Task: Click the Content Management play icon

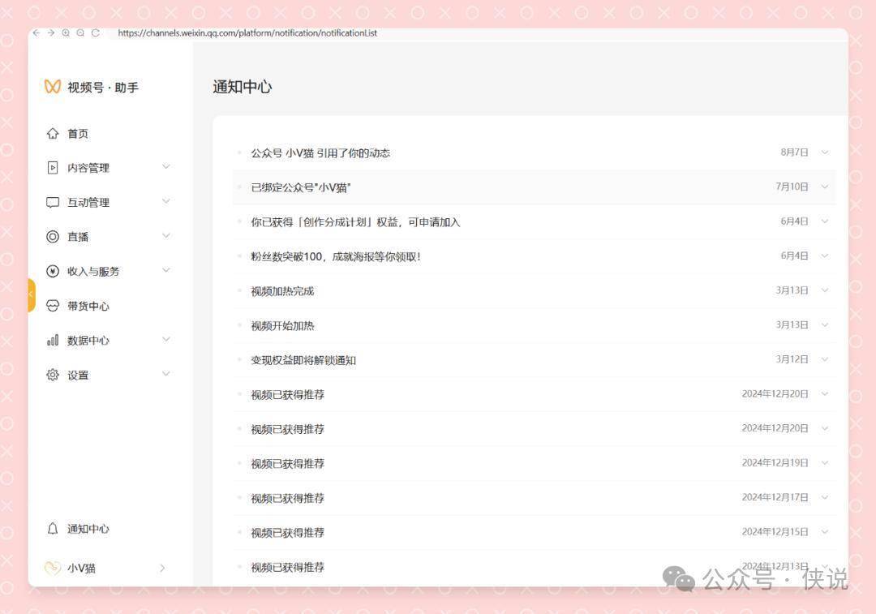Action: click(53, 168)
